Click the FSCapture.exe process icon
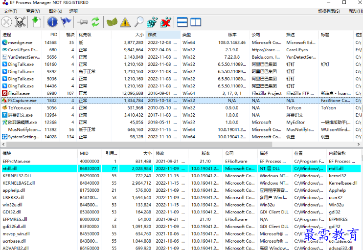The image size is (363, 250). coord(4,101)
